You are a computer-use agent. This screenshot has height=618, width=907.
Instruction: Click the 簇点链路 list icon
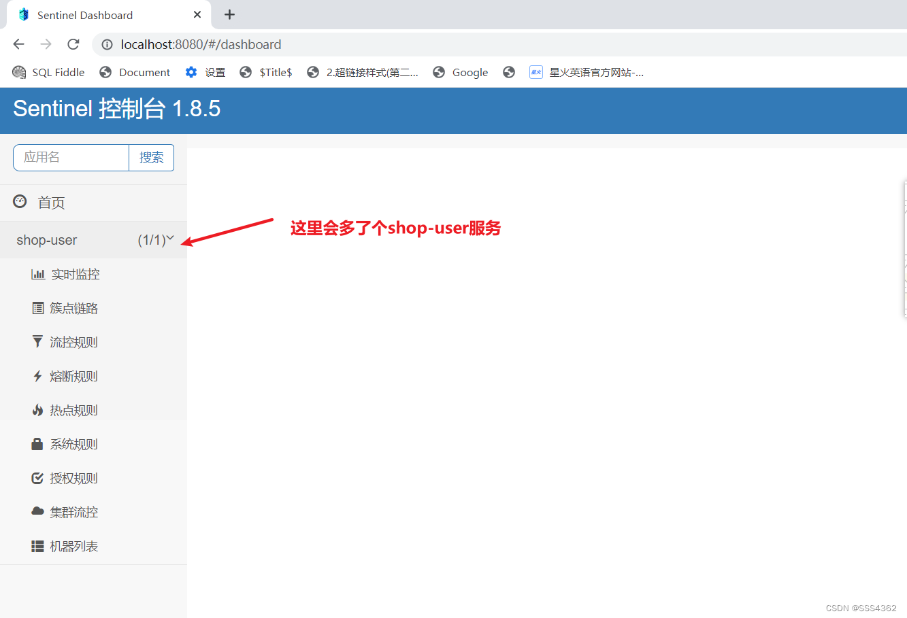[x=38, y=309]
